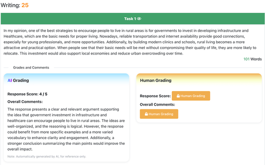Image resolution: width=265 pixels, height=165 pixels.
Task: Click the AI overall comments paragraph text
Action: (66, 129)
